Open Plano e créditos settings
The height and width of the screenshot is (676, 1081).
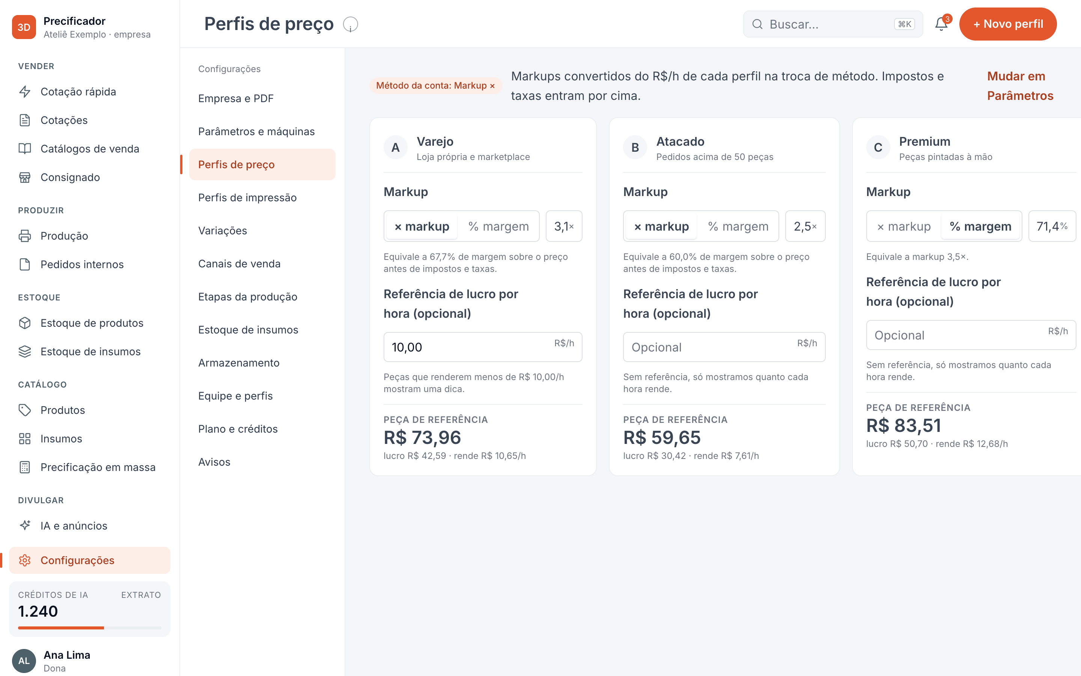coord(262,429)
